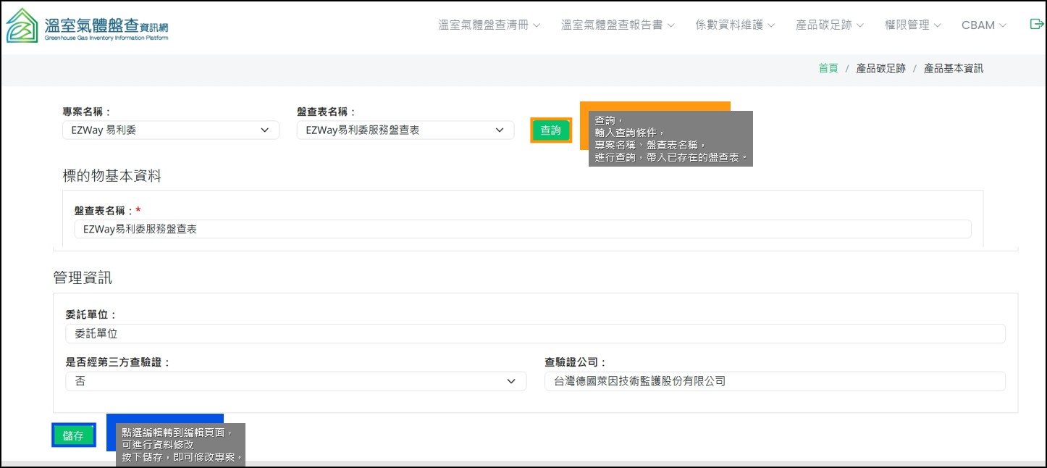
Task: Open 溫室氣體盤查清冊 menu
Action: coord(489,25)
